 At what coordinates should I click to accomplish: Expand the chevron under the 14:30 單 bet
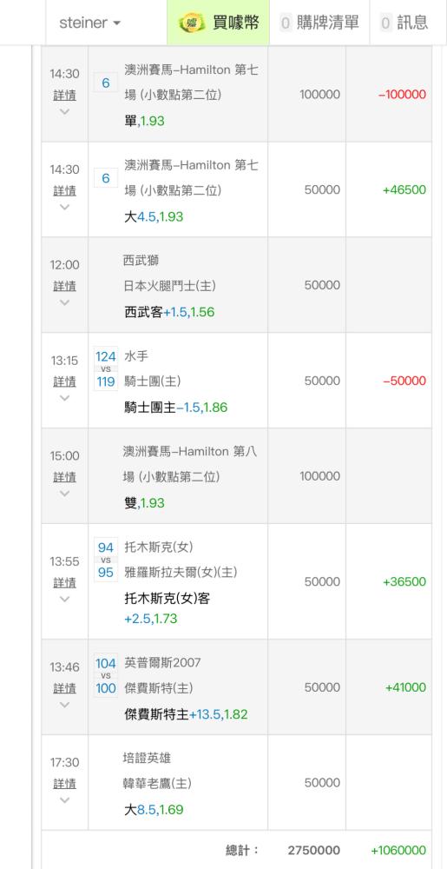pyautogui.click(x=65, y=111)
